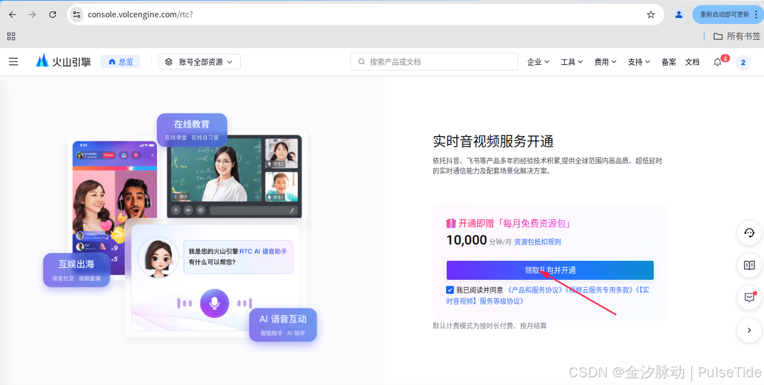Click the 10,000 minutes value
Image resolution: width=764 pixels, height=385 pixels.
tap(466, 241)
